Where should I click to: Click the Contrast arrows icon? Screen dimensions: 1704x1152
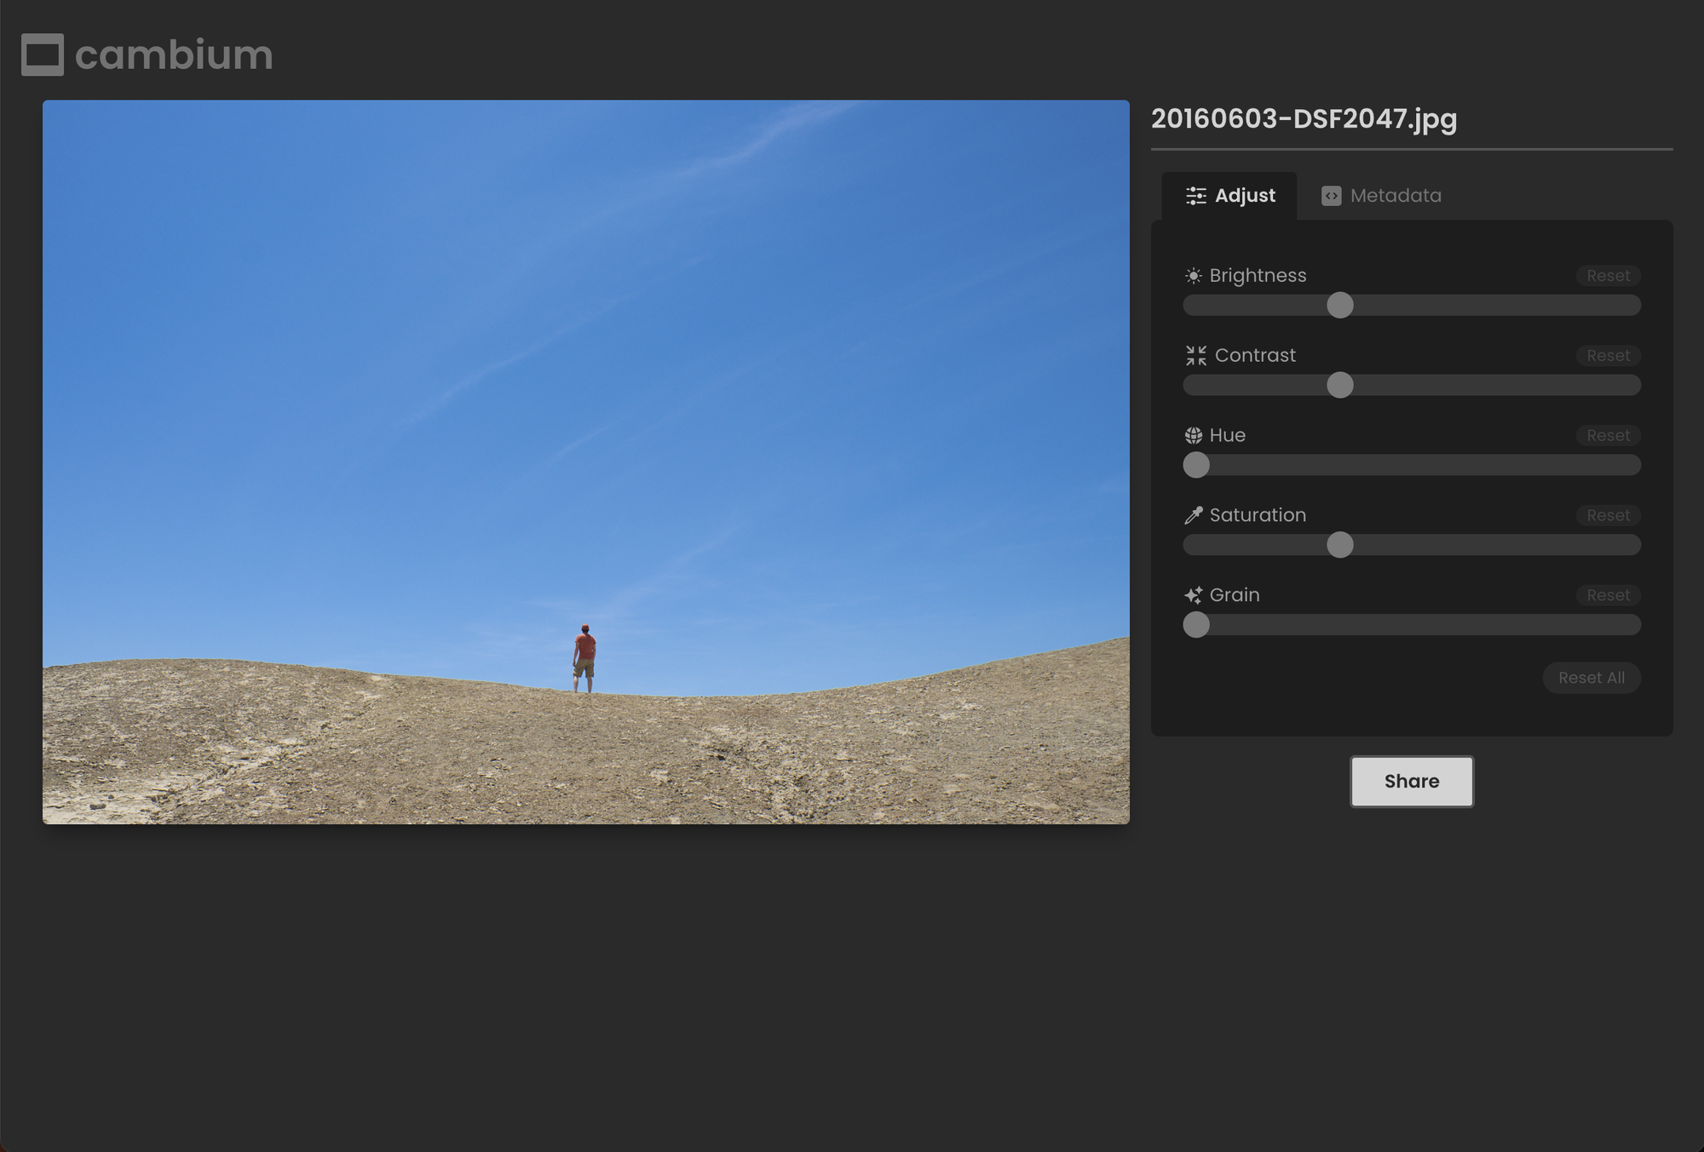coord(1196,356)
